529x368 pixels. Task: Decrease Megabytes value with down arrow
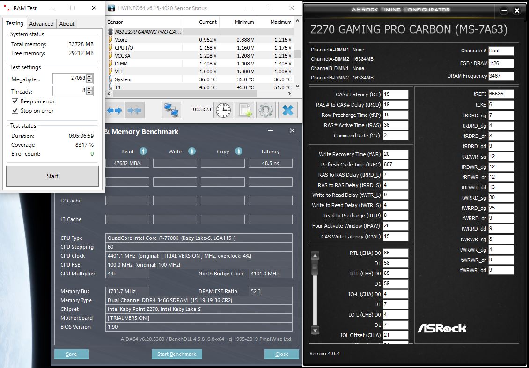coord(89,81)
